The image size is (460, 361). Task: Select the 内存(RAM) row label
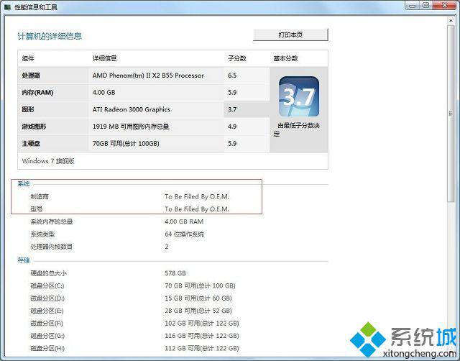tap(37, 93)
